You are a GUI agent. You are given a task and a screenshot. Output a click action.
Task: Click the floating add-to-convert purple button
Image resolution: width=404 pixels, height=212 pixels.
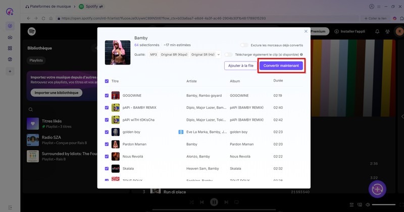click(x=377, y=189)
